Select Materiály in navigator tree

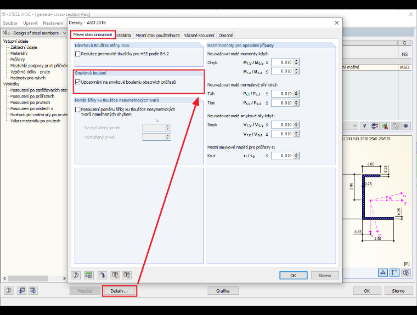click(x=19, y=53)
